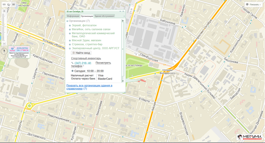Close the building info popup
Screen dimensions: 265x143
coord(123,11)
